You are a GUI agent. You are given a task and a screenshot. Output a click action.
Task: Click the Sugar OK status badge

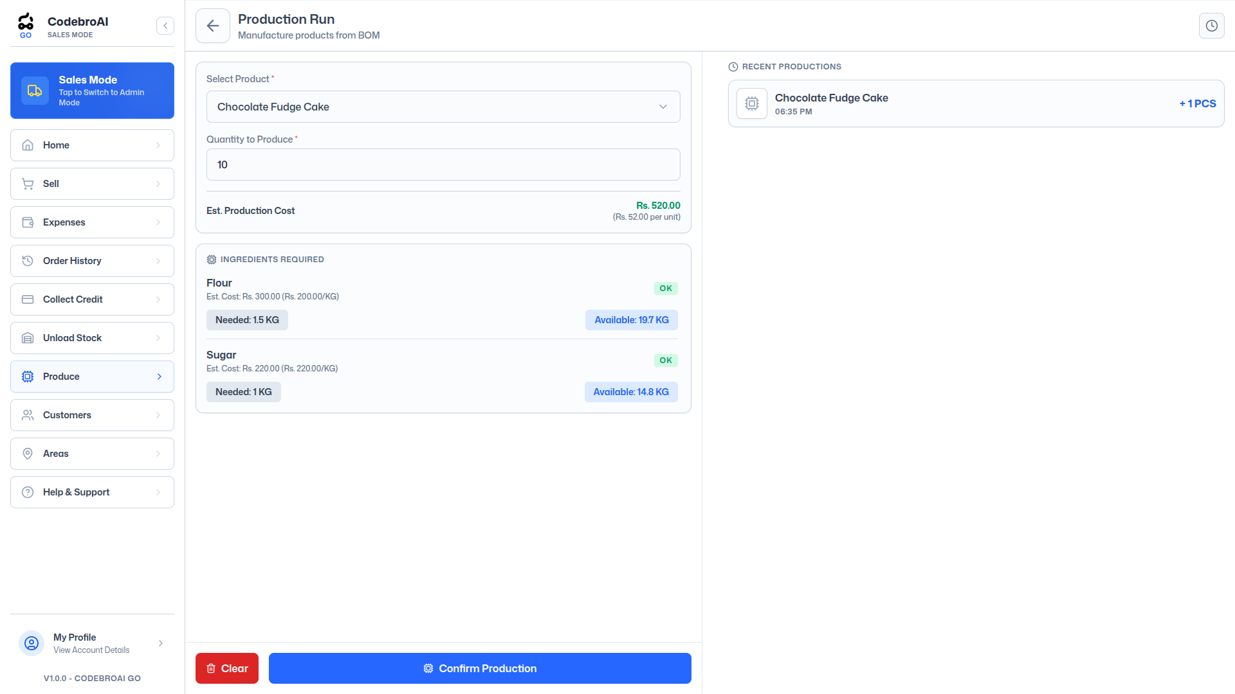[666, 360]
